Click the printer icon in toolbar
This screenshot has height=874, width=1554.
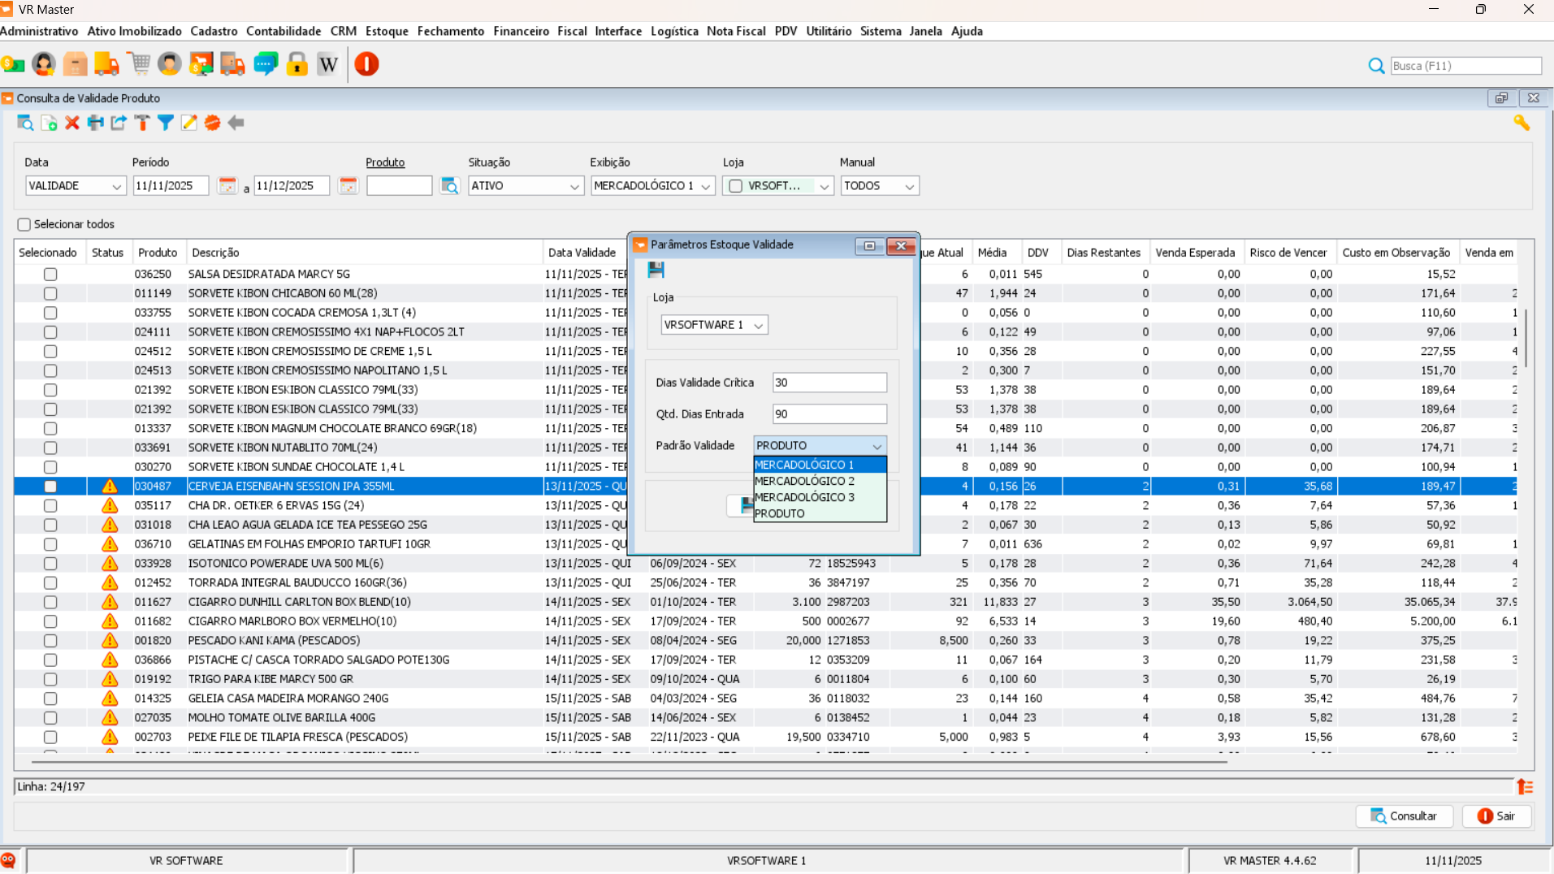96,123
